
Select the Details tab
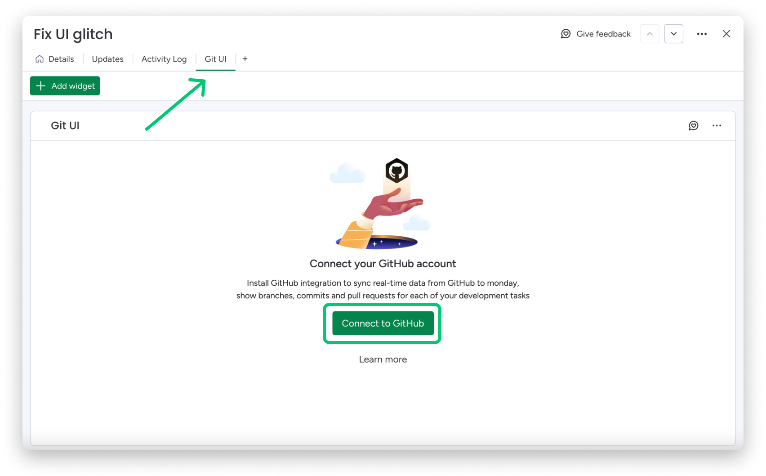click(x=62, y=58)
